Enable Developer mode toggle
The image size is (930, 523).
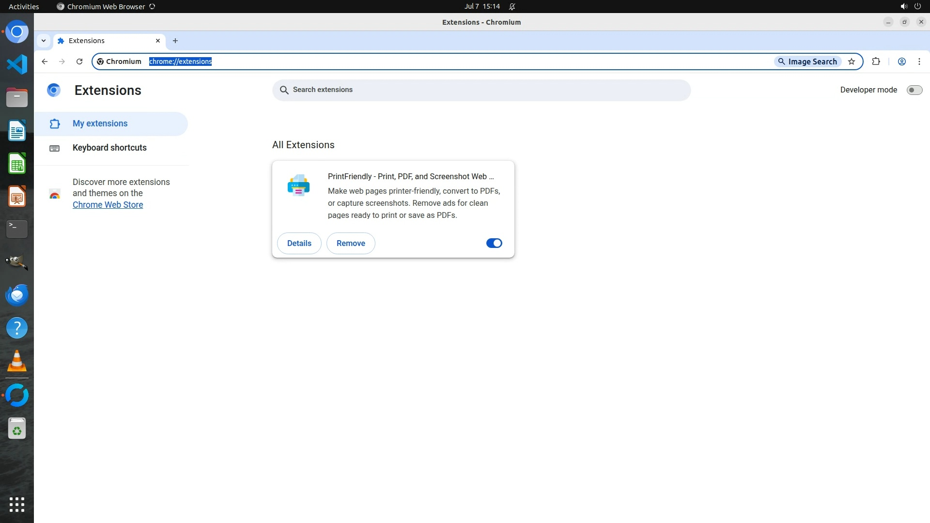[x=914, y=90]
